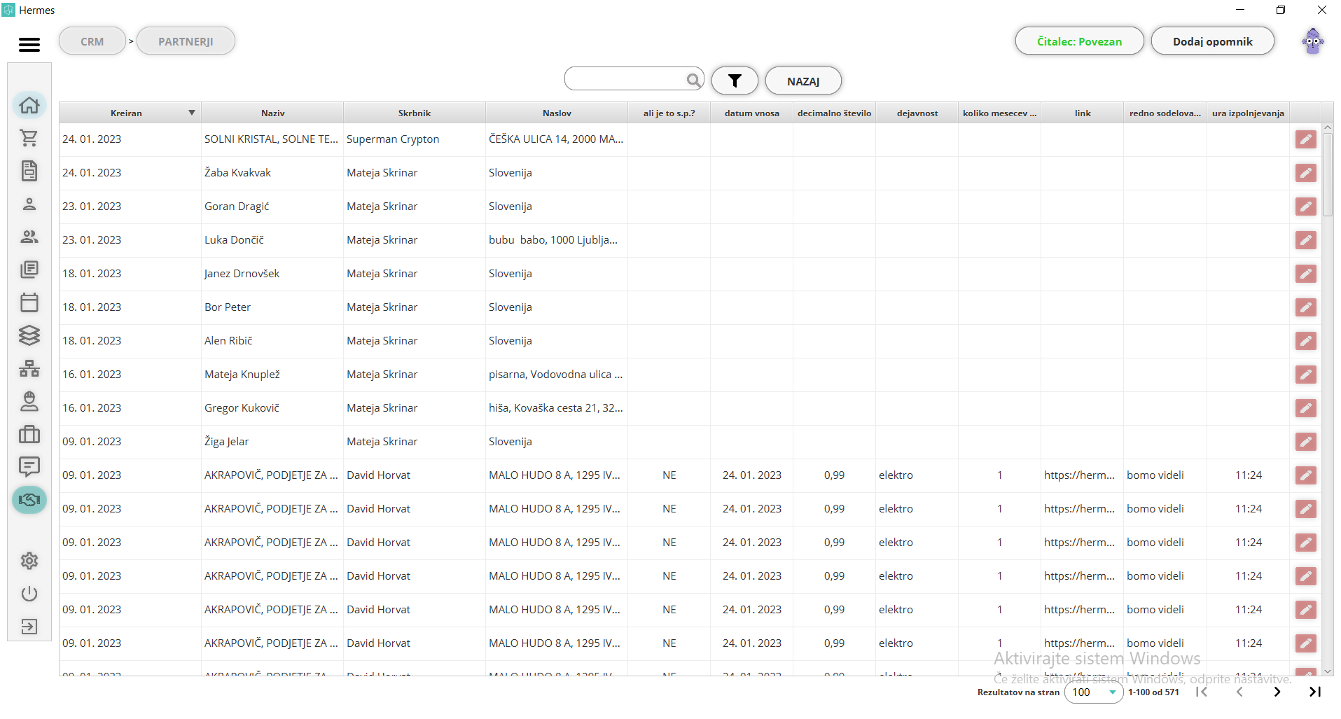Open the stacked pages sidebar icon
The image size is (1341, 719).
29,270
